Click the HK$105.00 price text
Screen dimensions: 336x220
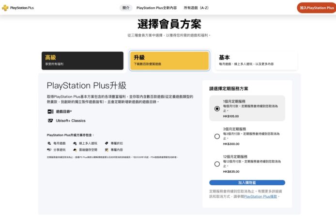coord(231,116)
